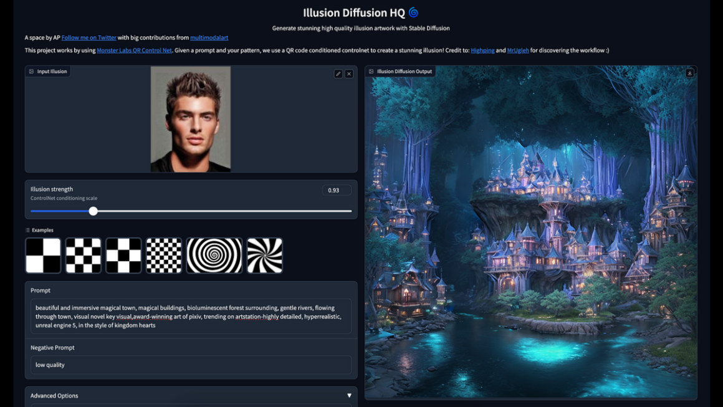This screenshot has width=723, height=407.
Task: Click the Input Illusion image panel icon
Action: (x=31, y=71)
